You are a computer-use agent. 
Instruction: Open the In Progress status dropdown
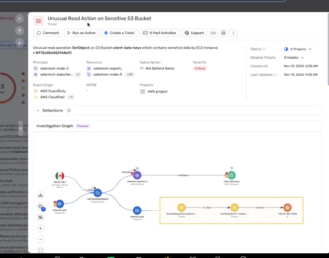click(x=298, y=49)
